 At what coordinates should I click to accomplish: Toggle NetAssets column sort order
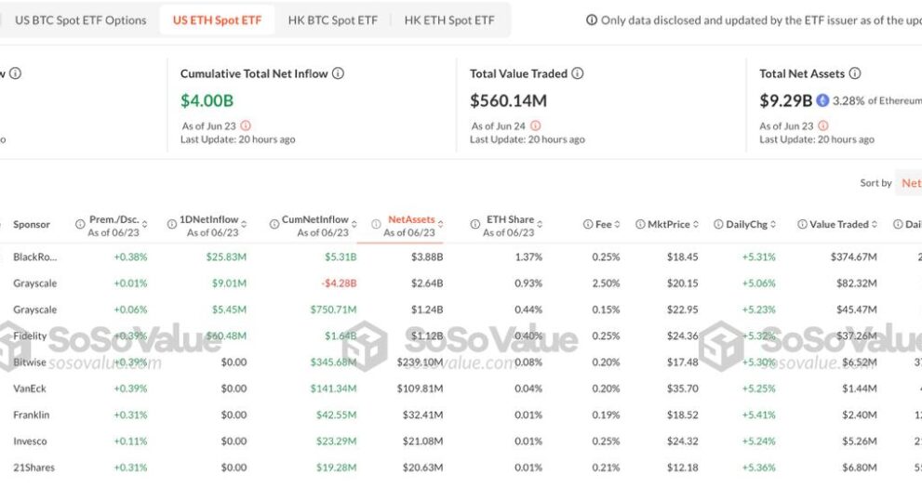tap(440, 224)
